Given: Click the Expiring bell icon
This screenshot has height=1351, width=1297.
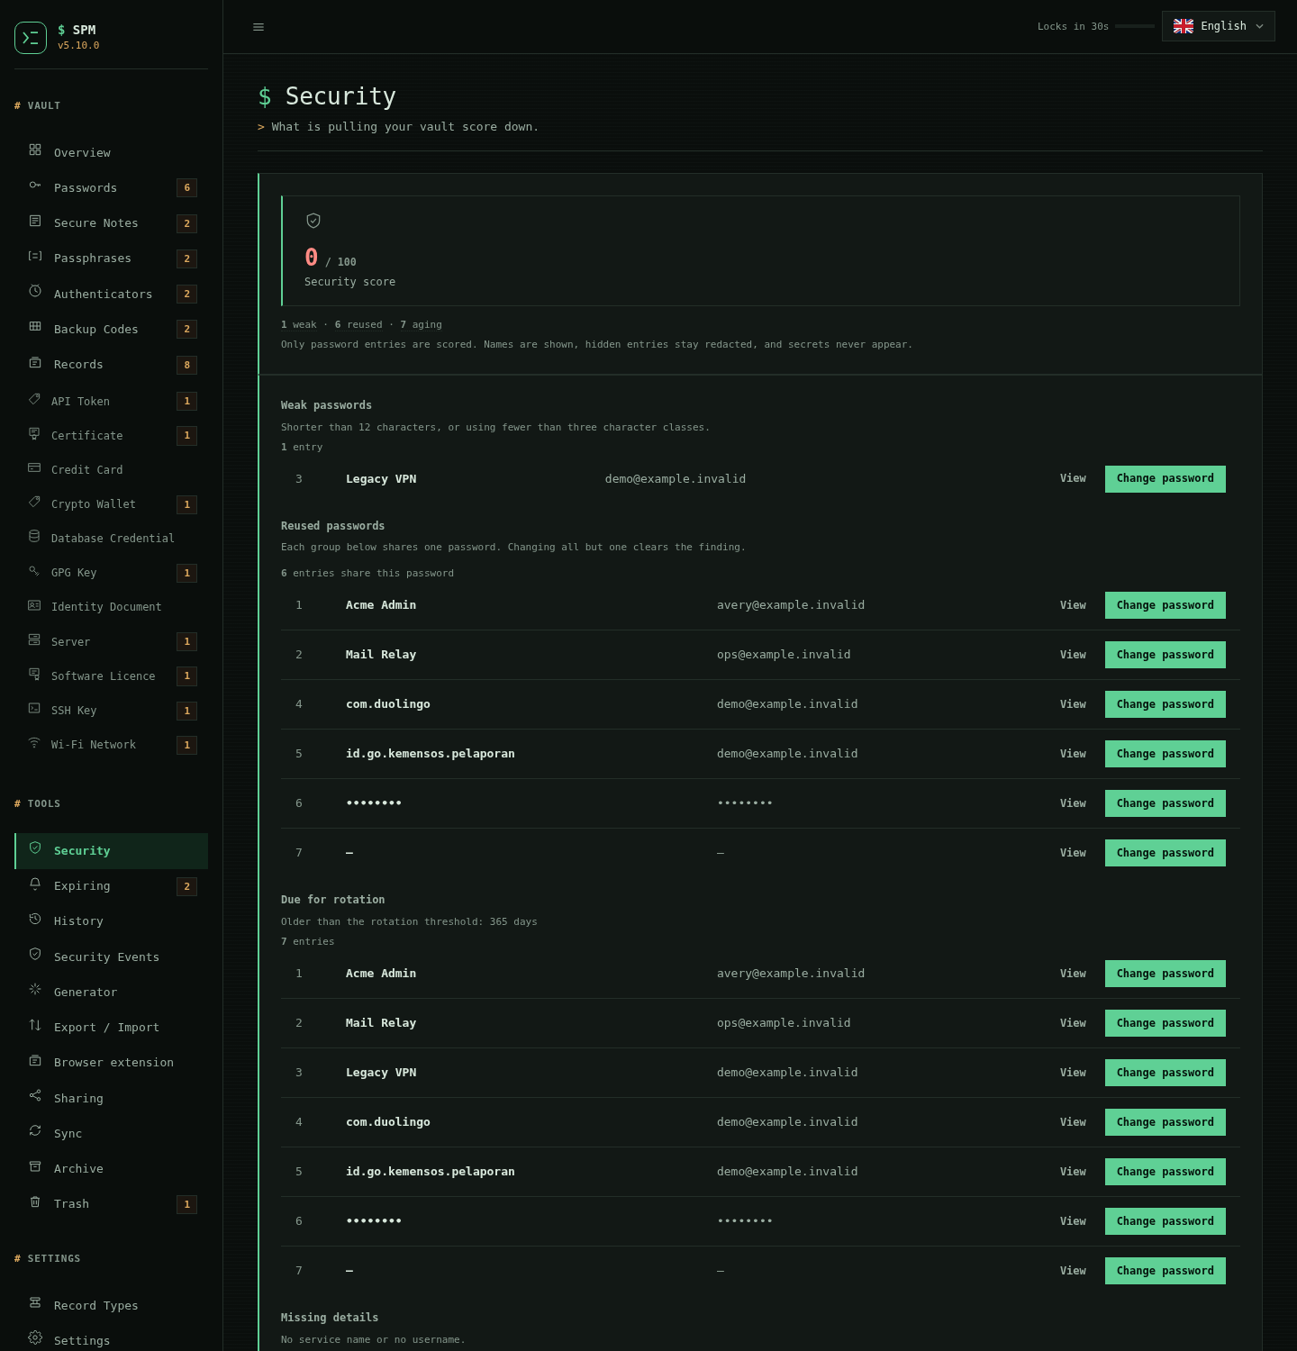Looking at the screenshot, I should coord(35,884).
